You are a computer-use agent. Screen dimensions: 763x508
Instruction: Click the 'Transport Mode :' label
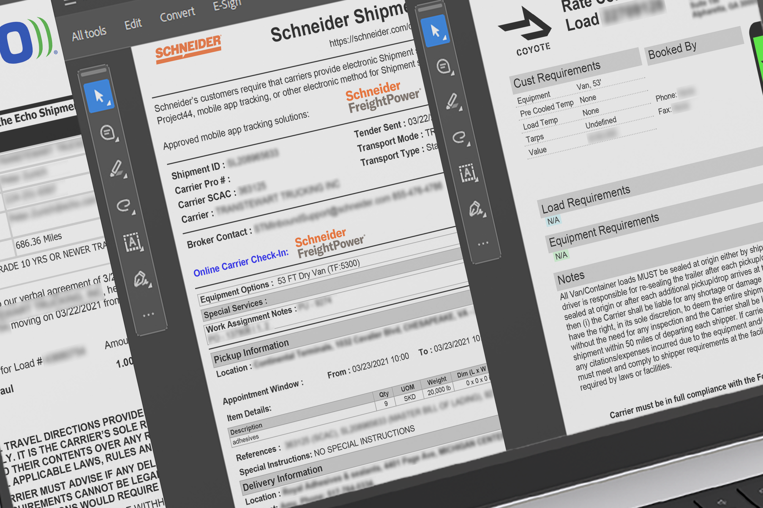coord(390,142)
